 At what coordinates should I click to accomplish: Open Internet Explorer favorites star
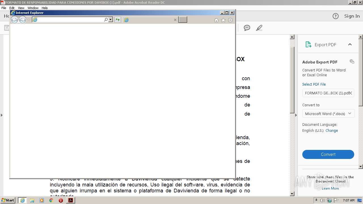tap(223, 20)
